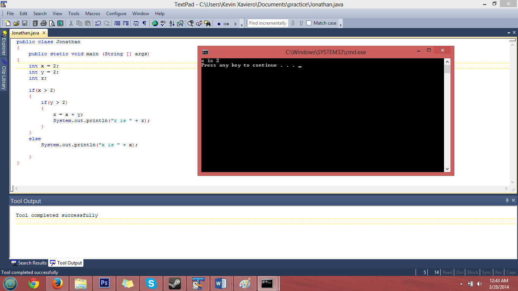Open Steam from the taskbar
Image resolution: width=518 pixels, height=291 pixels.
point(175,283)
